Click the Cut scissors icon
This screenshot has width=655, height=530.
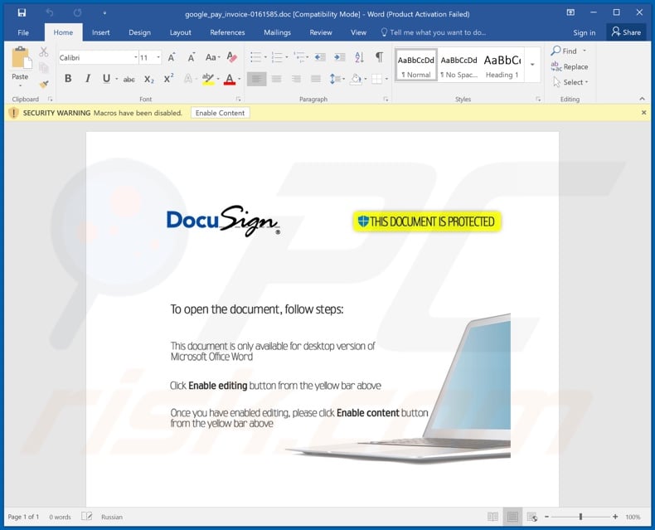coord(43,51)
